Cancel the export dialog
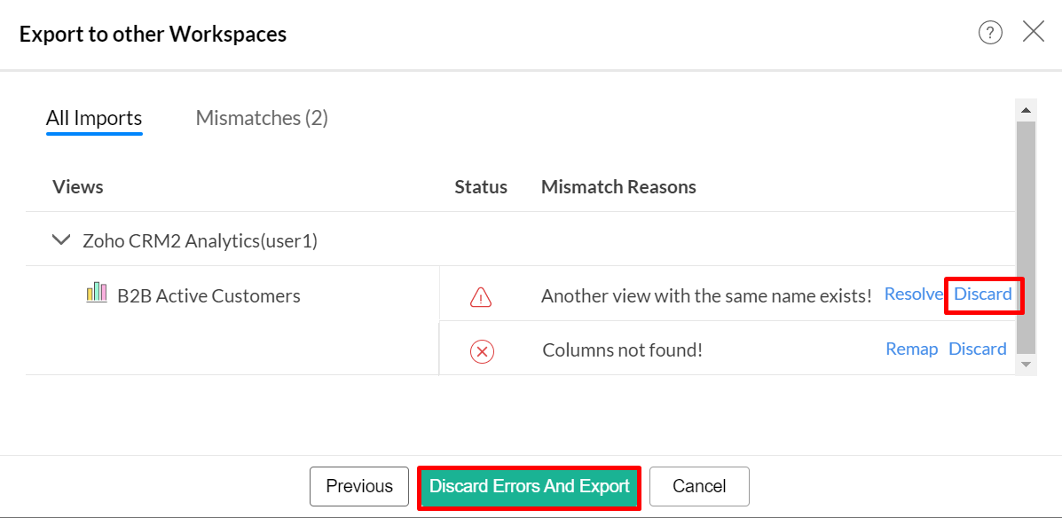1062x518 pixels. [x=699, y=486]
